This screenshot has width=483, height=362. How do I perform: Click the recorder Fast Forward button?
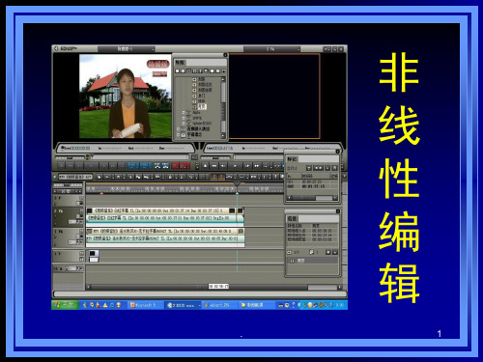click(257, 166)
